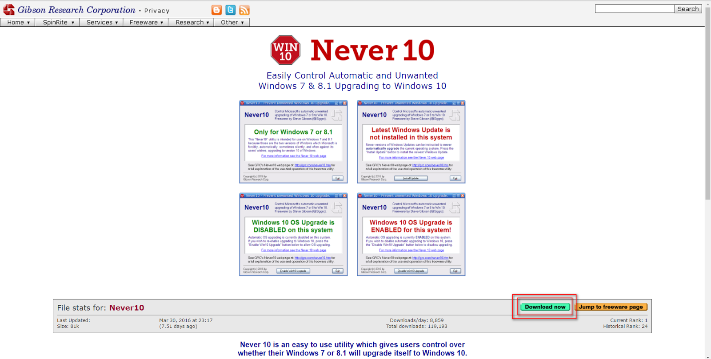Open the SpinRite dropdown menu
Image resolution: width=711 pixels, height=359 pixels.
(58, 22)
